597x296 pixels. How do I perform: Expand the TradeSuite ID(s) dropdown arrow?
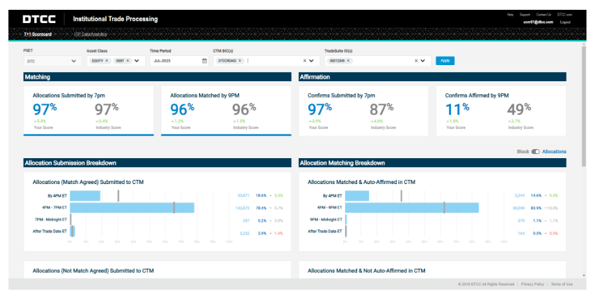coord(422,61)
